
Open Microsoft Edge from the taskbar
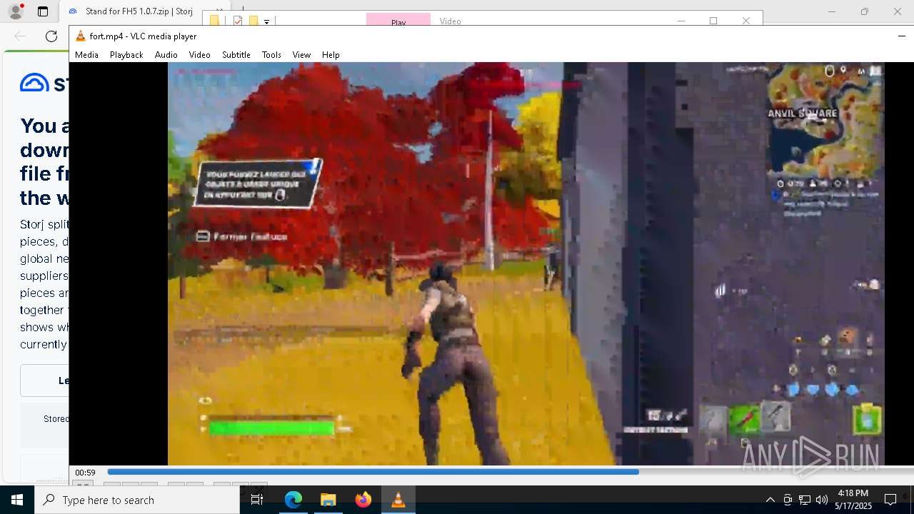click(x=293, y=500)
